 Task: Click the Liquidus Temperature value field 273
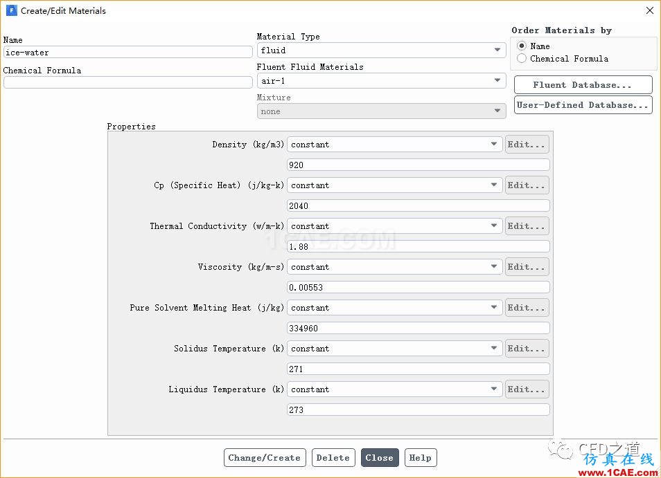coord(418,410)
